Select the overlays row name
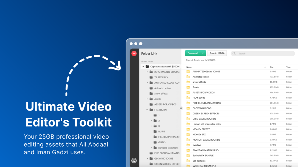This screenshot has width=298, height=167. click(x=197, y=145)
